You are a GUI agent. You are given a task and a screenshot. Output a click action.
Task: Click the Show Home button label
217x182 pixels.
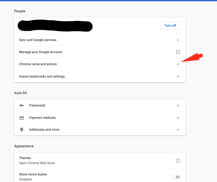coord(33,174)
